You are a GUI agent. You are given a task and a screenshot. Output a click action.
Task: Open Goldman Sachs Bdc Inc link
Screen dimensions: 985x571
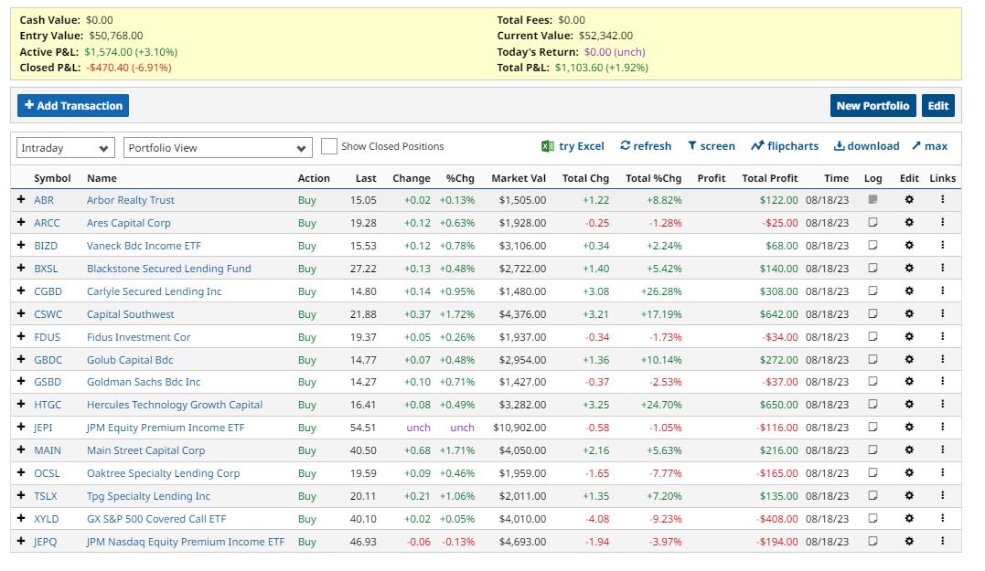[x=144, y=382]
